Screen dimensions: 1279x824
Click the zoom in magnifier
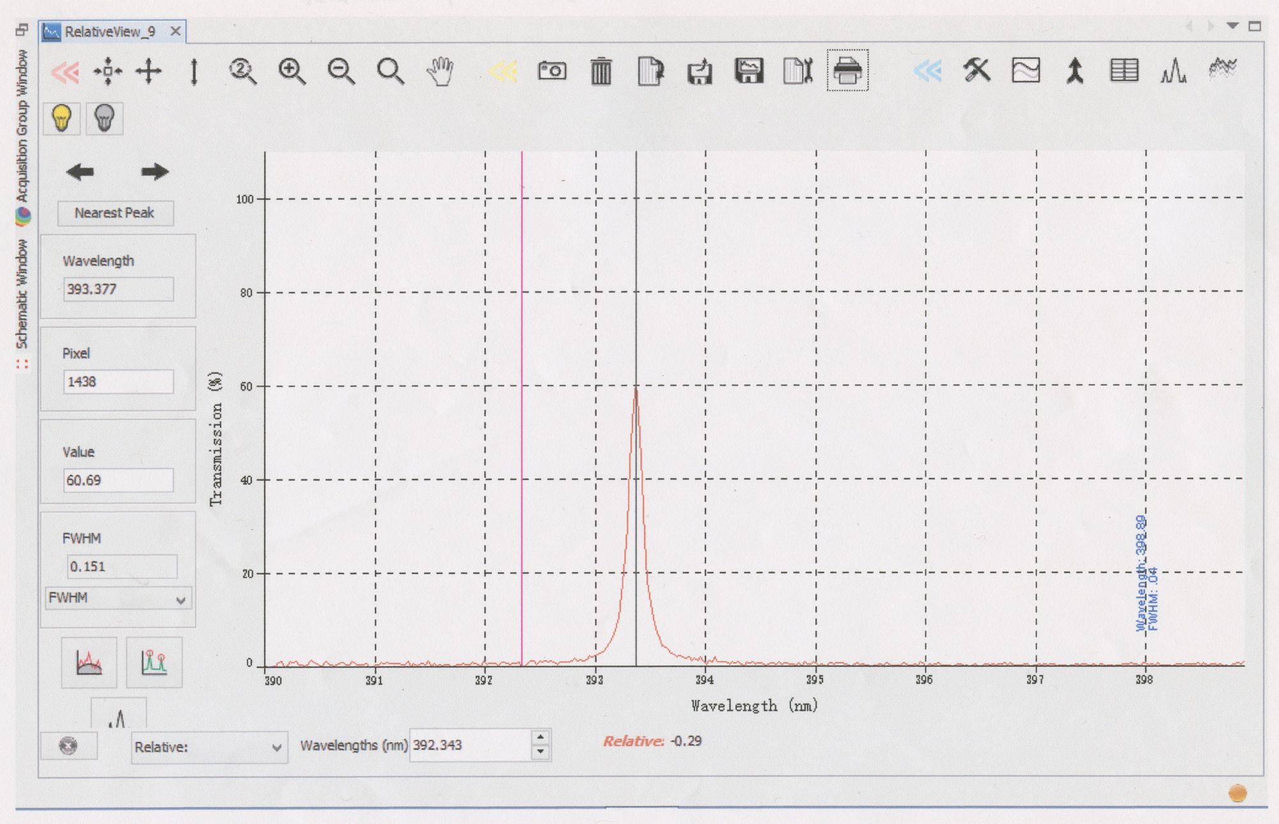coord(292,71)
